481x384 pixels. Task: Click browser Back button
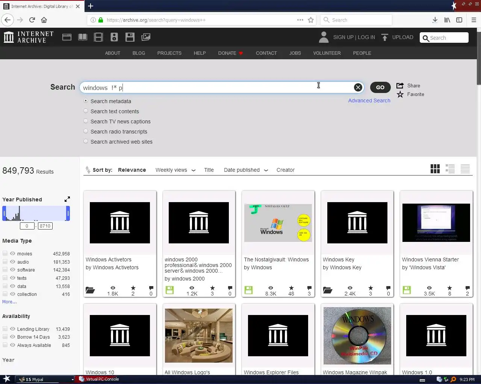click(x=8, y=20)
